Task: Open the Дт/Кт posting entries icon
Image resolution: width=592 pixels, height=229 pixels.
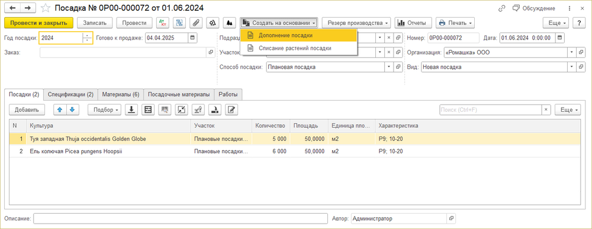Action: coord(163,22)
